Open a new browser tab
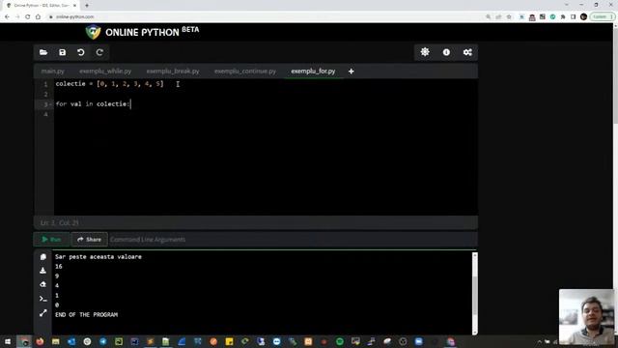 click(x=87, y=6)
